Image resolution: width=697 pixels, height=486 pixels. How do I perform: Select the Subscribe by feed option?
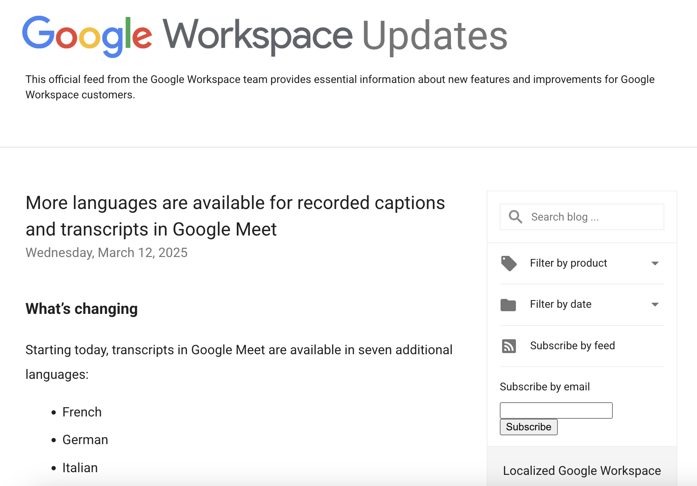(x=572, y=346)
